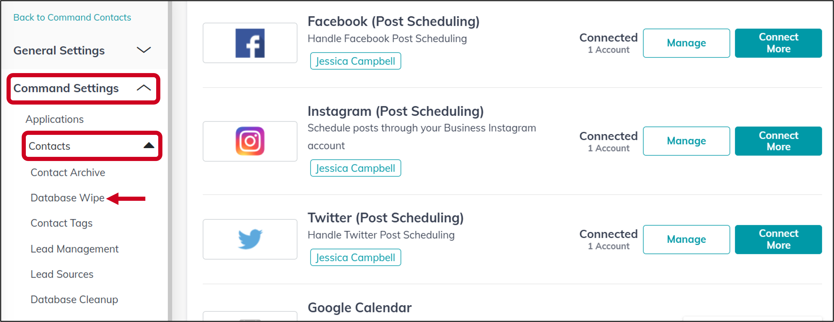Select Lead Management
Screen dimensions: 834x322
click(75, 249)
